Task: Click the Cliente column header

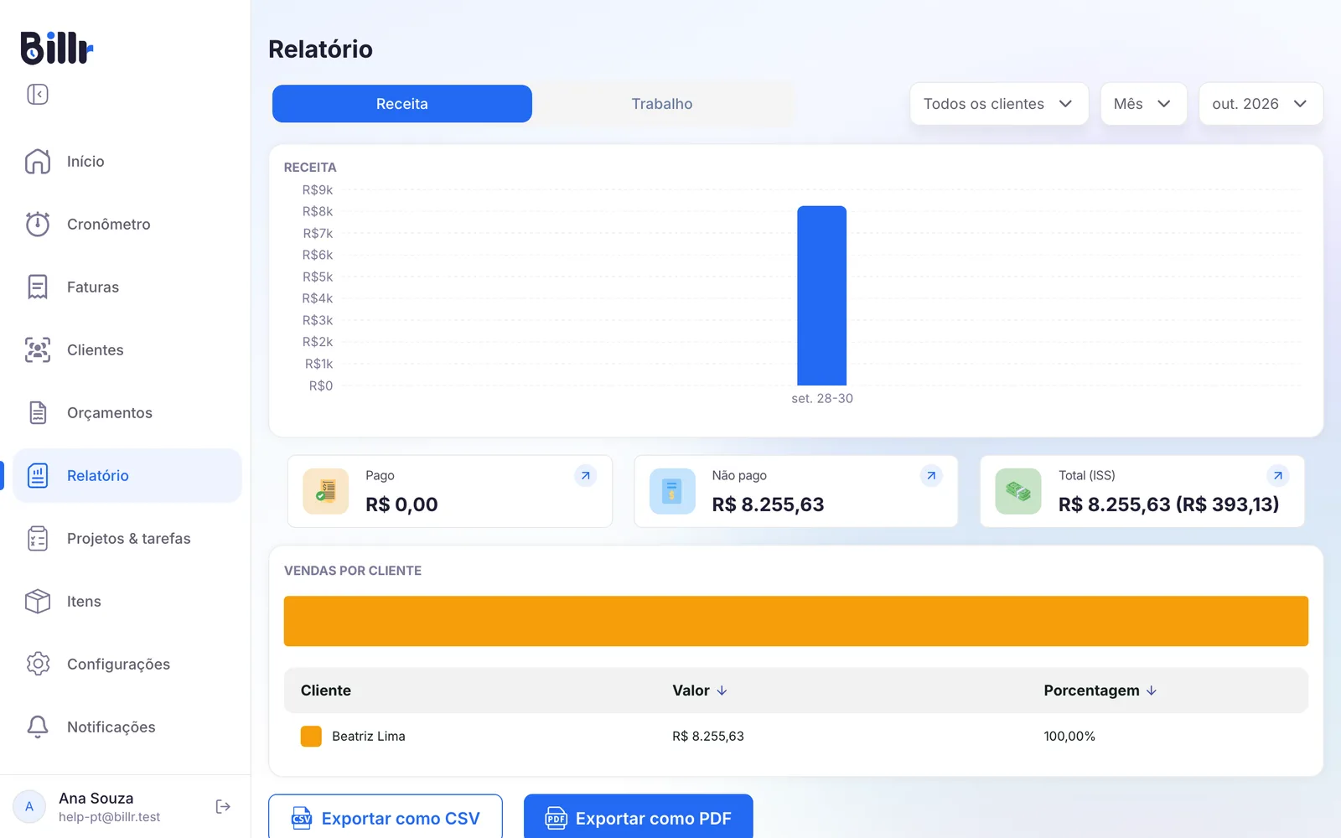Action: pos(326,691)
